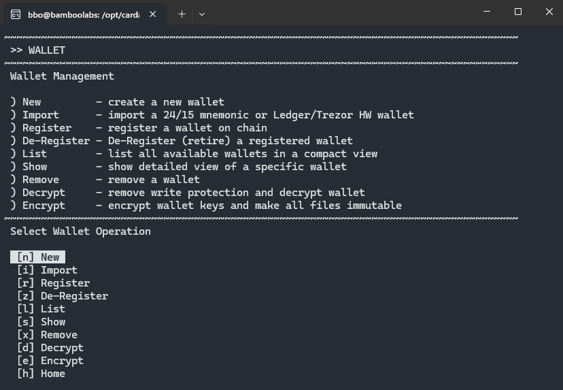Choose [d] Decrypt from the list

tap(50, 348)
